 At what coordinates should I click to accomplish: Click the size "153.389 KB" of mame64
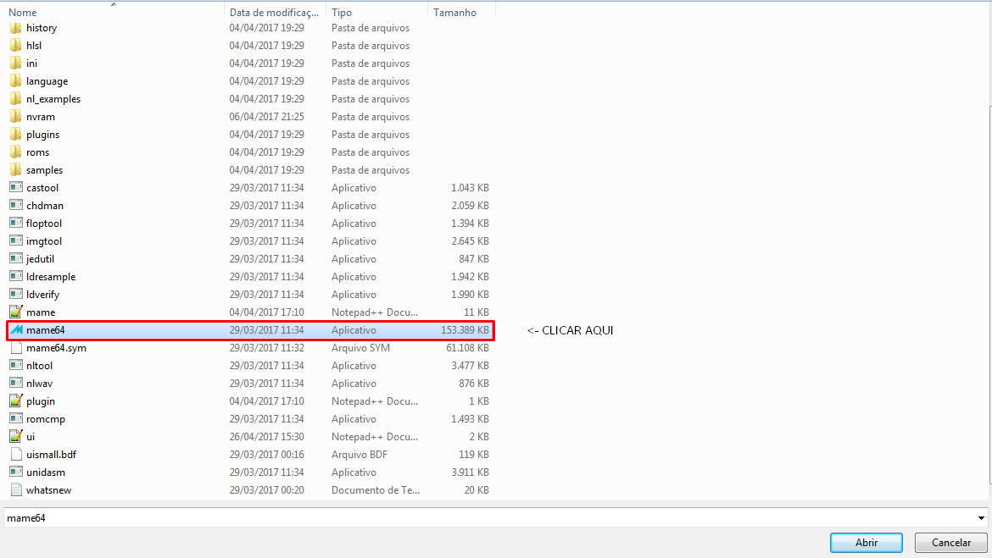click(465, 330)
